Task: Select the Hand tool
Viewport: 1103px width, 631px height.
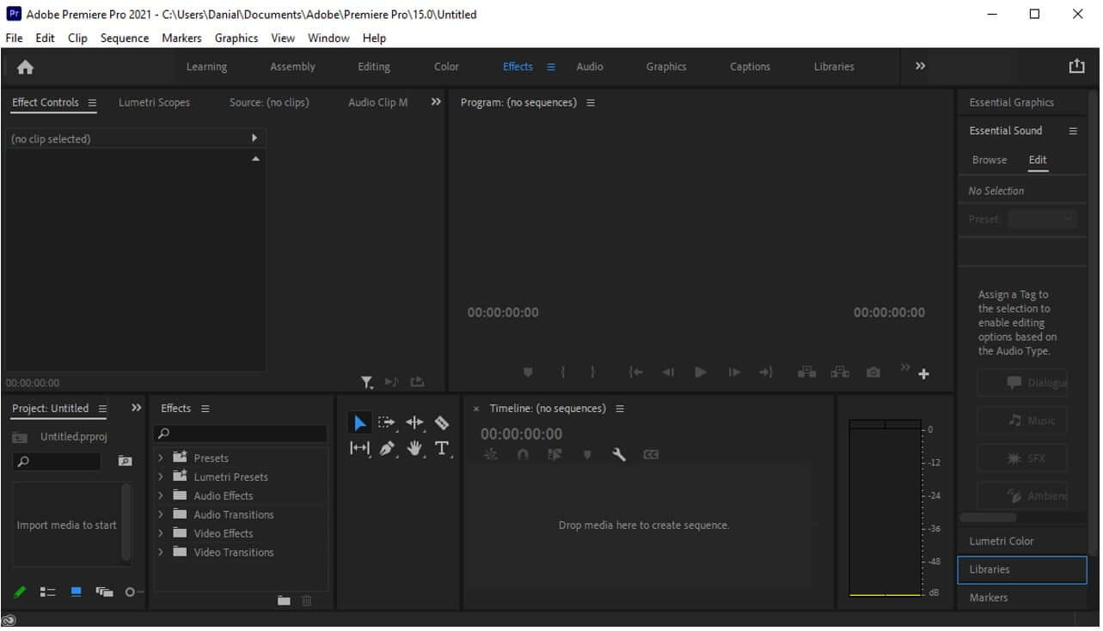Action: [414, 448]
